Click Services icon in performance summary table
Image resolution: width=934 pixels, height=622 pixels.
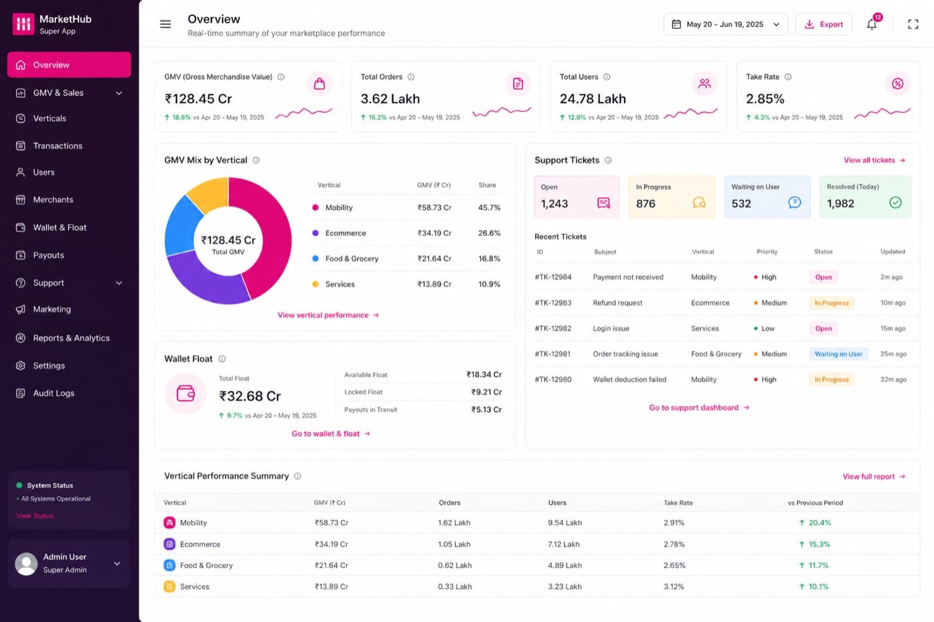coord(169,587)
